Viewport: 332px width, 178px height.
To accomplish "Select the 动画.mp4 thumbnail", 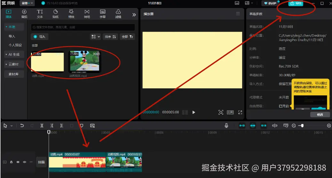I will point(47,62).
